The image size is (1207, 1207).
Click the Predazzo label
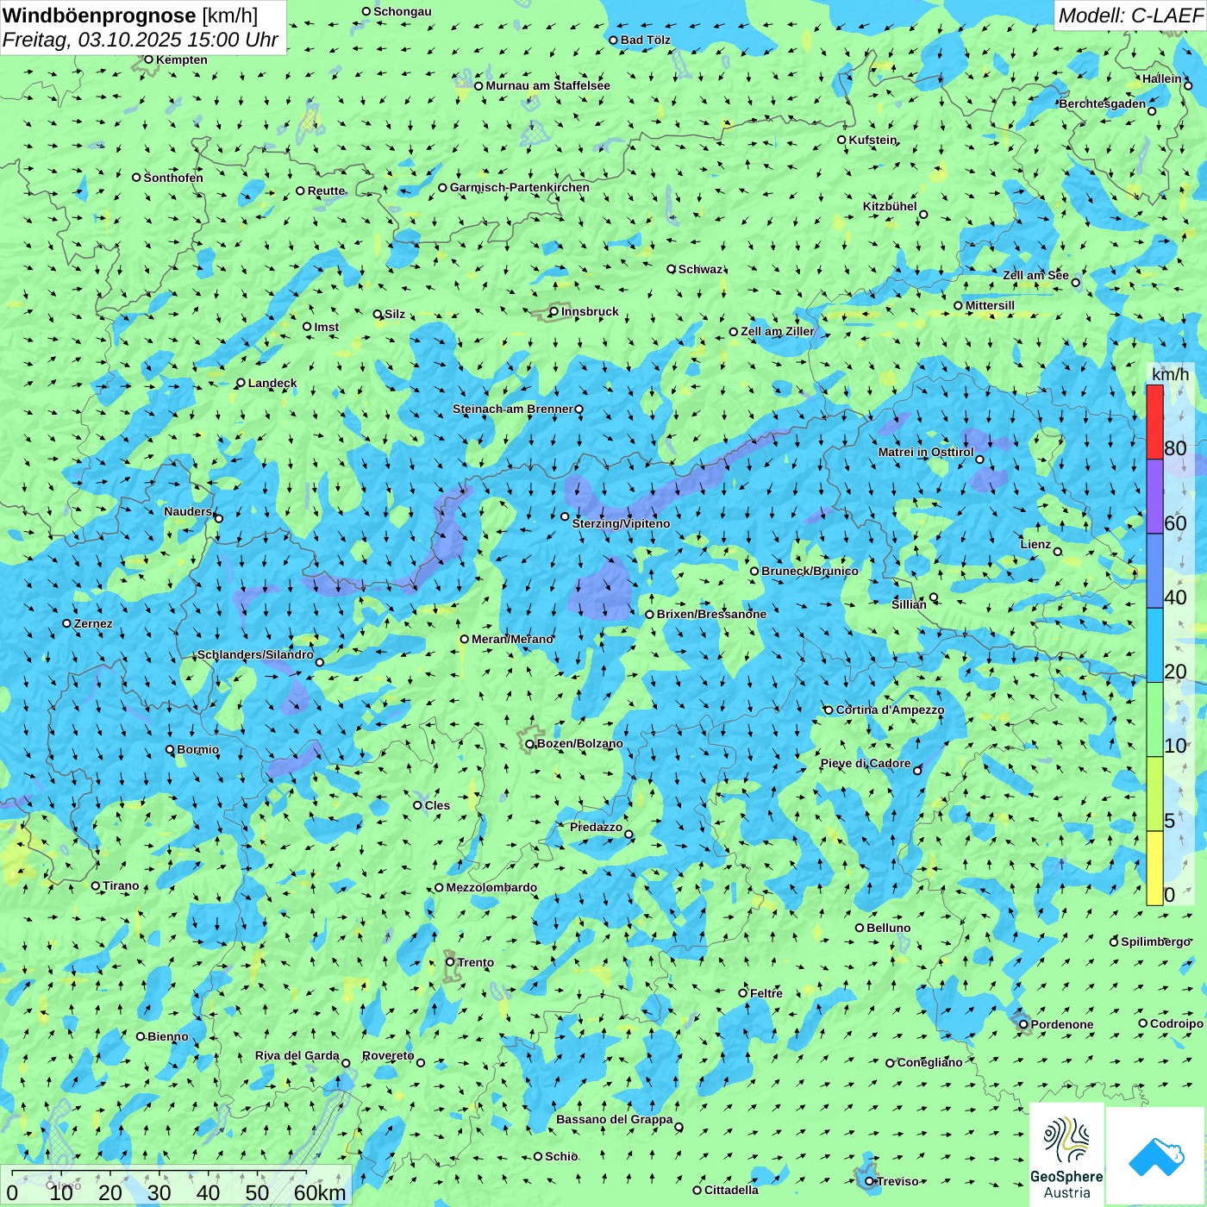[596, 827]
